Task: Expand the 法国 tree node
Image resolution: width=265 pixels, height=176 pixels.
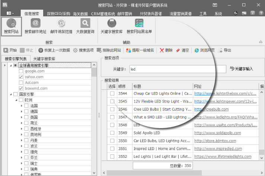Action: click(x=21, y=106)
